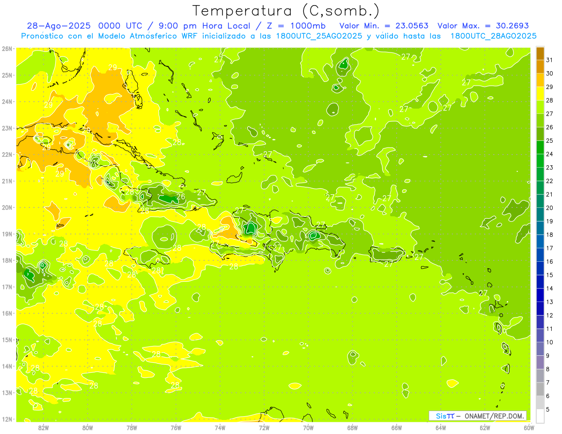Click the "Valor Max. = 30.2693" readout

[483, 26]
